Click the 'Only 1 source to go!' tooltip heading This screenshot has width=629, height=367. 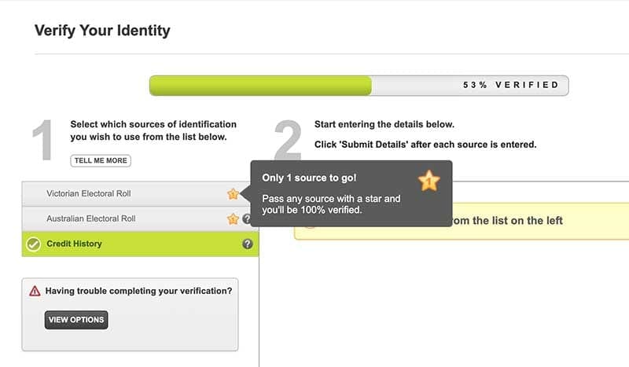(x=309, y=178)
